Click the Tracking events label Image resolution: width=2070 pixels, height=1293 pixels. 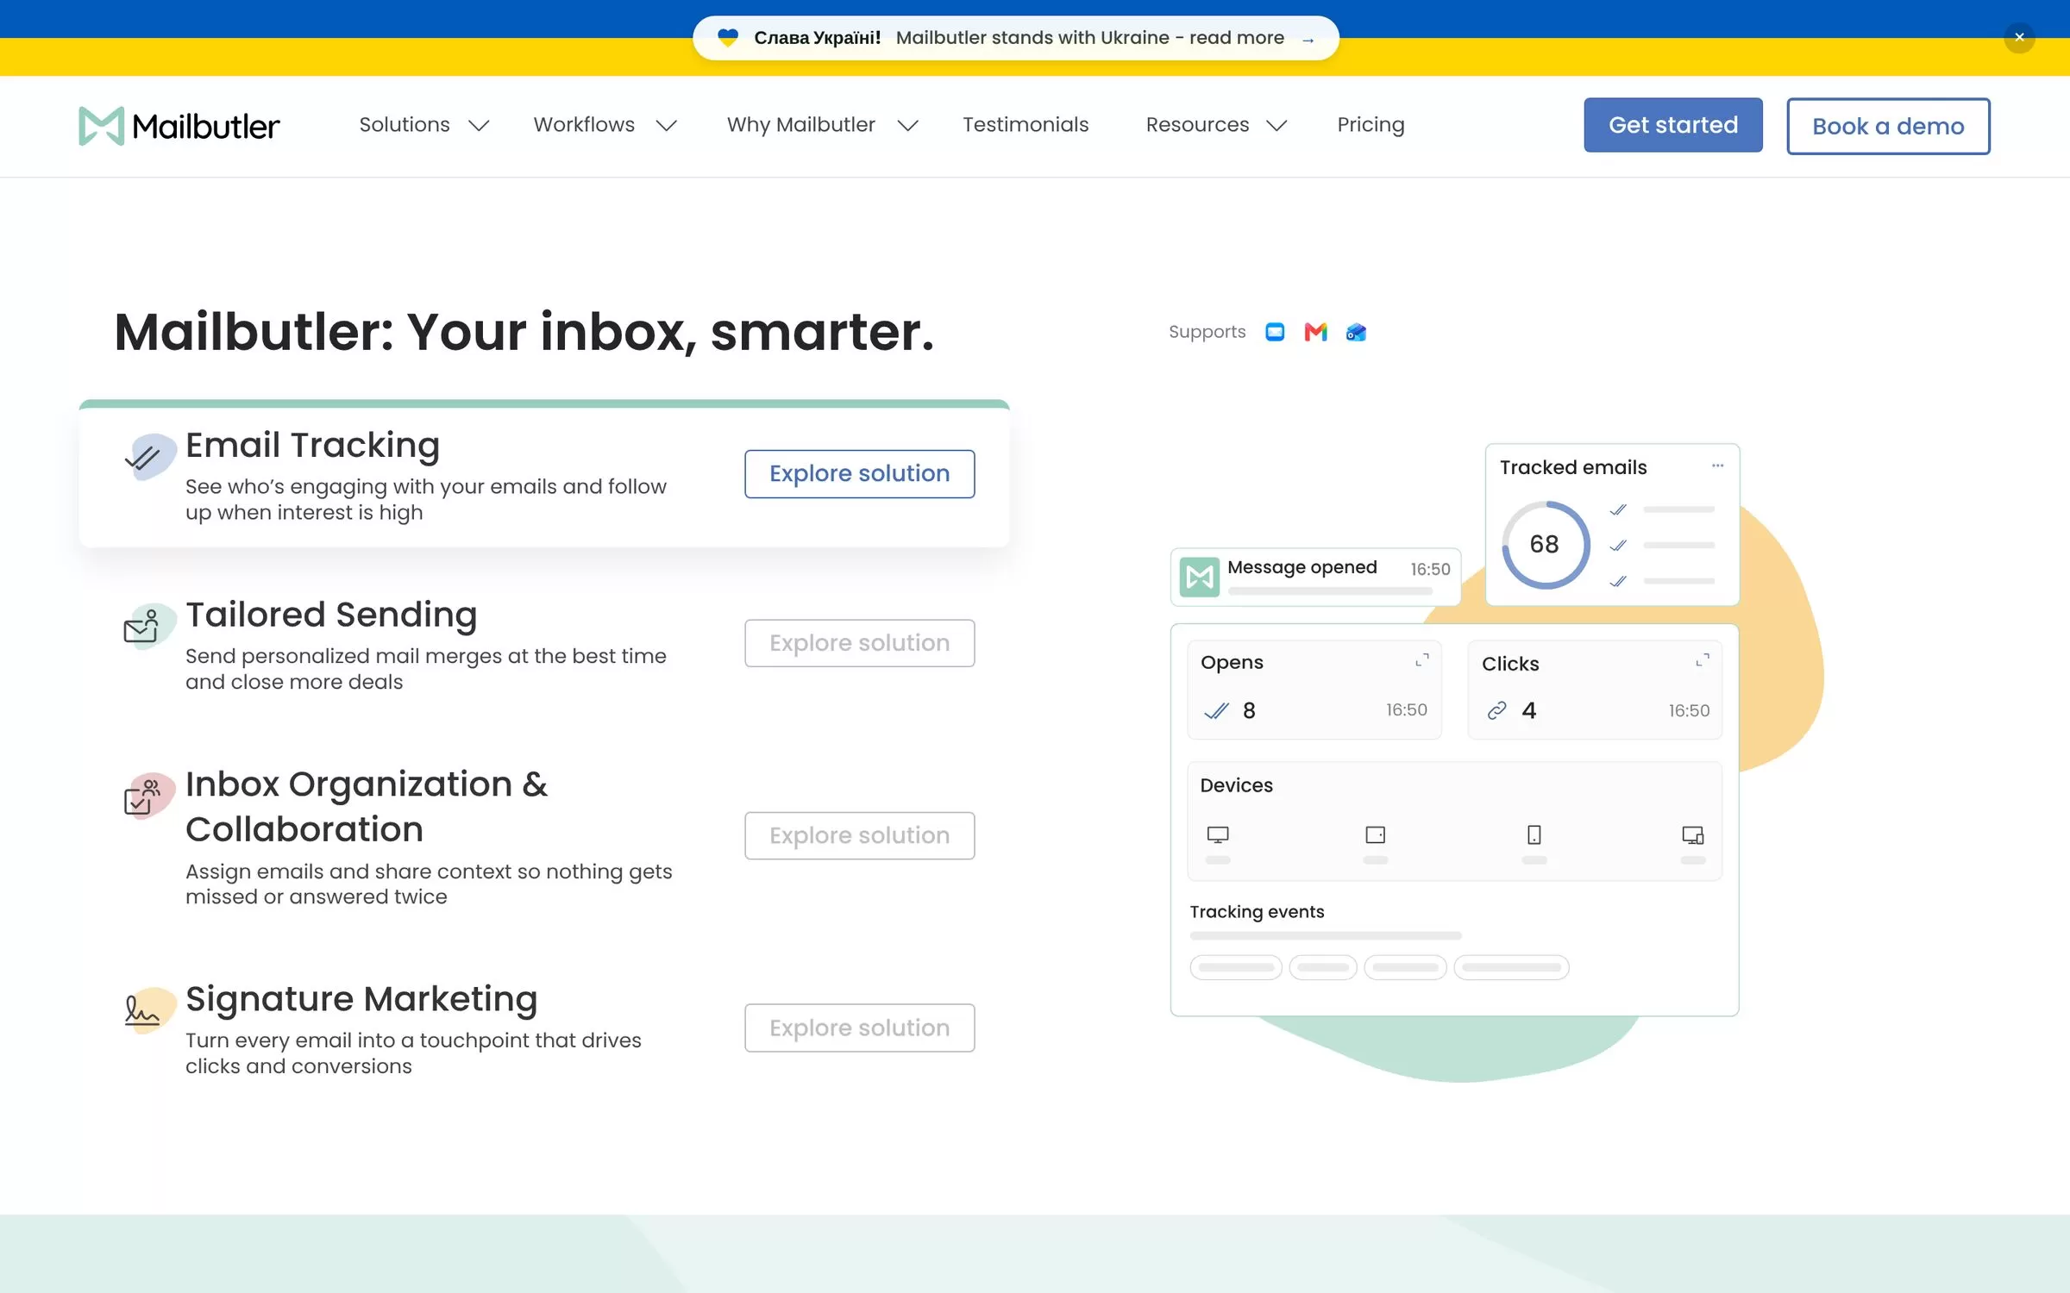click(1257, 911)
